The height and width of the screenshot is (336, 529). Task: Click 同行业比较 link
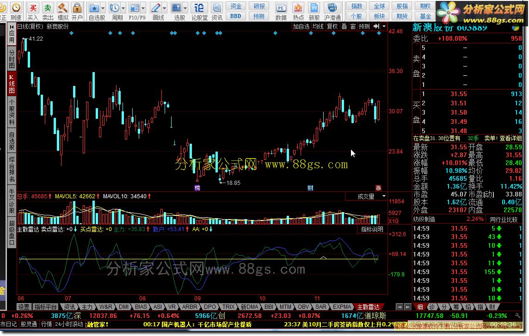tap(504, 219)
